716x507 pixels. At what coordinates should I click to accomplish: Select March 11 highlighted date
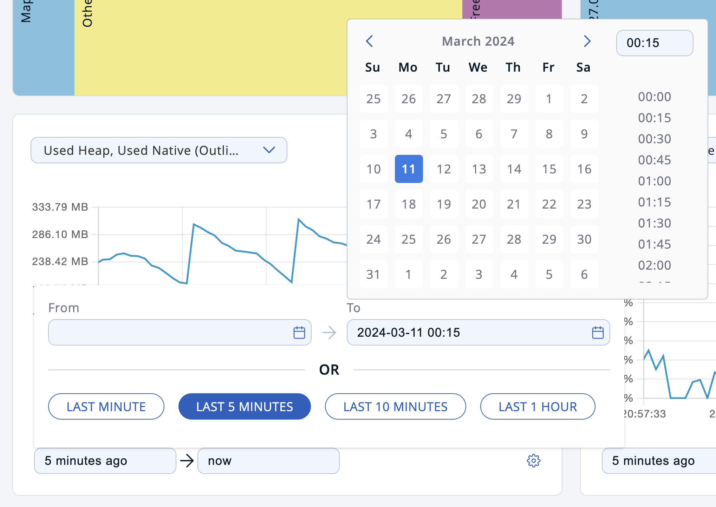pyautogui.click(x=409, y=169)
